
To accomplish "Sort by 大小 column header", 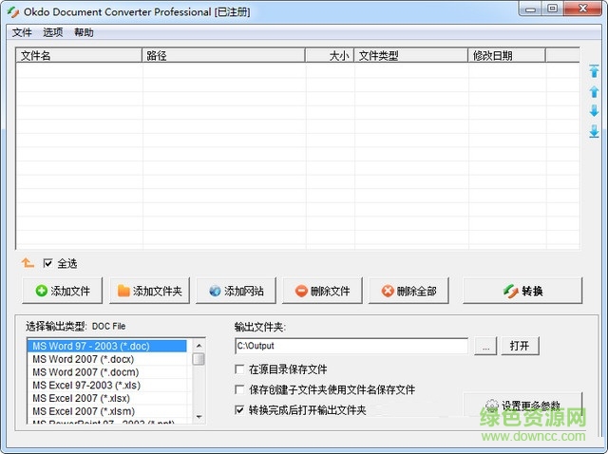I will pyautogui.click(x=330, y=55).
